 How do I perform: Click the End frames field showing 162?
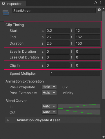(88, 37)
